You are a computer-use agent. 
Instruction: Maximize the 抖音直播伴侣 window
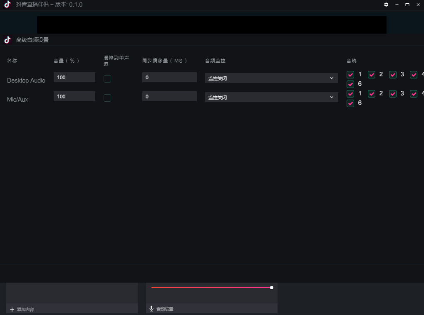407,5
